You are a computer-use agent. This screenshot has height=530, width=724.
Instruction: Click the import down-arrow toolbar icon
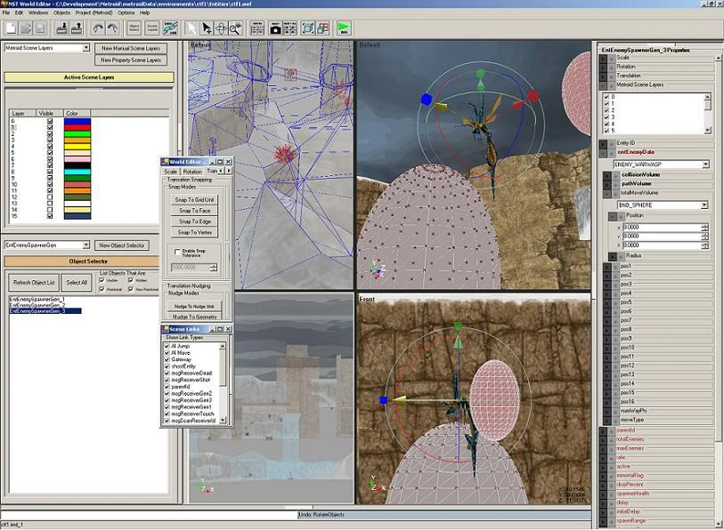tap(61, 28)
